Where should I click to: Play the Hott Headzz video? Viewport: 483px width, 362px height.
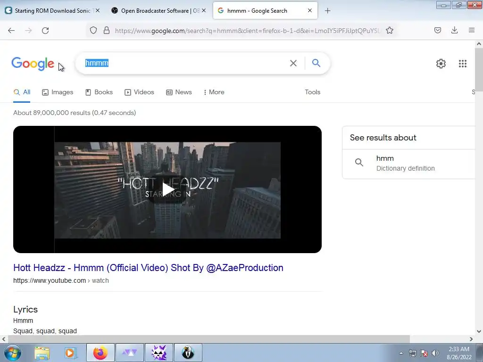pyautogui.click(x=167, y=189)
